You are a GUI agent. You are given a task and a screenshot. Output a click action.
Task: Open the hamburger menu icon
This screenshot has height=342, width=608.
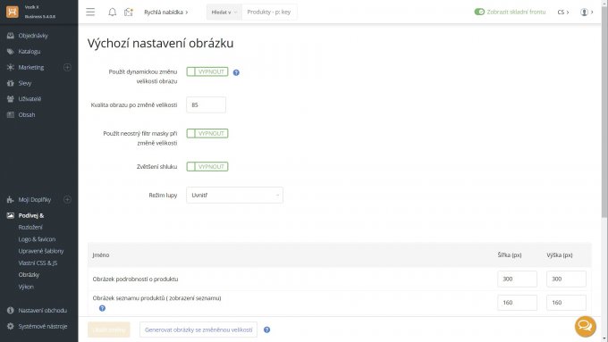point(90,12)
